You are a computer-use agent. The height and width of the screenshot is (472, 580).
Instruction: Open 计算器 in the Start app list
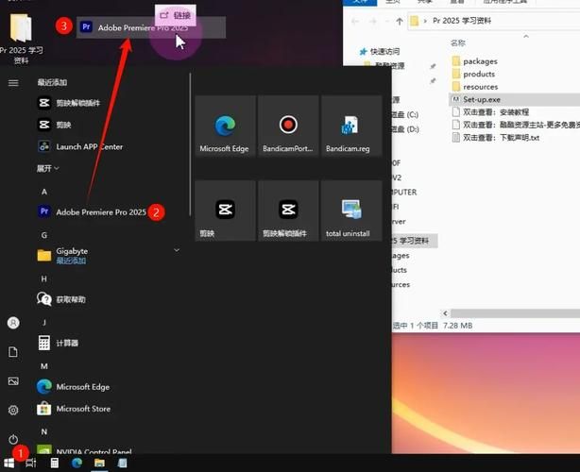[x=58, y=343]
